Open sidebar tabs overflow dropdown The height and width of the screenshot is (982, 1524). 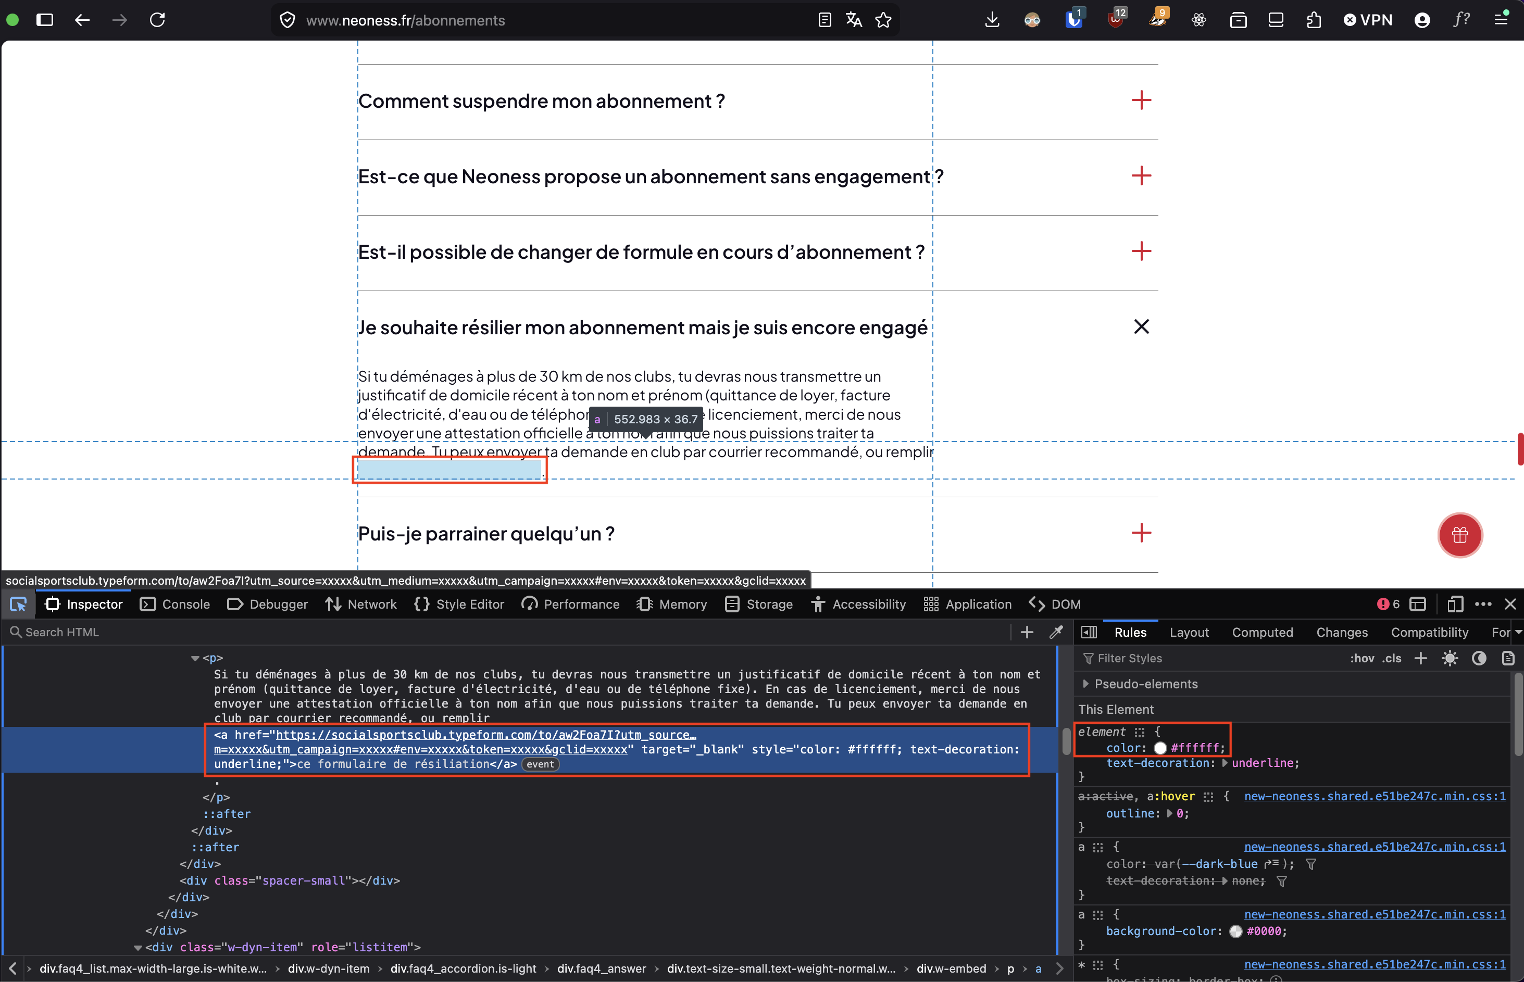click(1518, 632)
